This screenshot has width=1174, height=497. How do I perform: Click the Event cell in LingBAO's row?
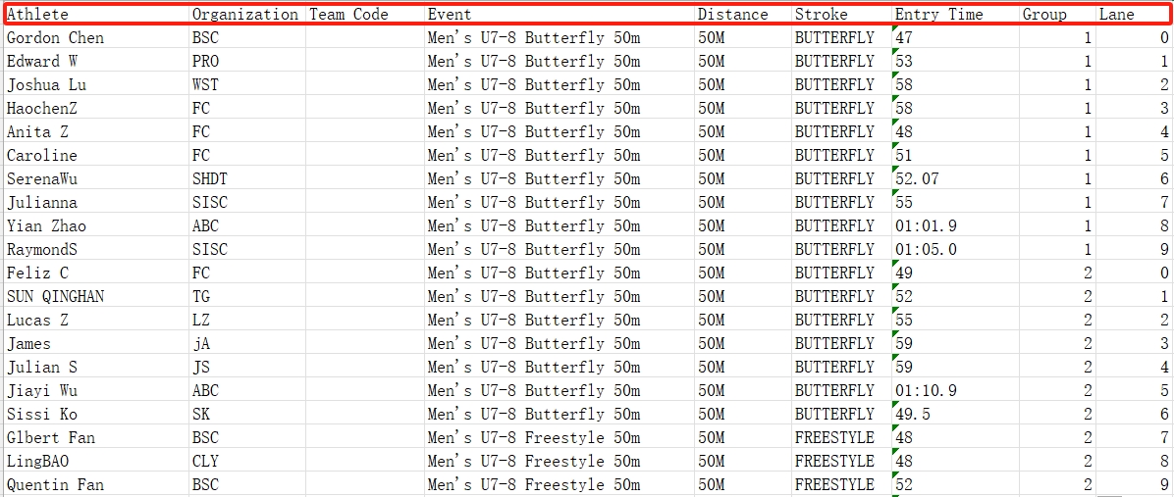coord(559,462)
